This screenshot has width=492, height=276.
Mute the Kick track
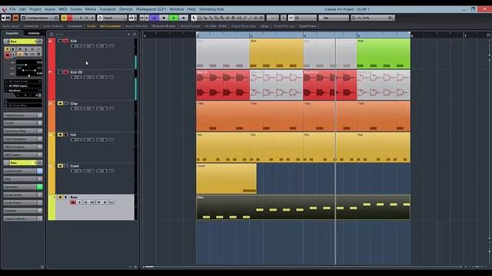(x=60, y=41)
